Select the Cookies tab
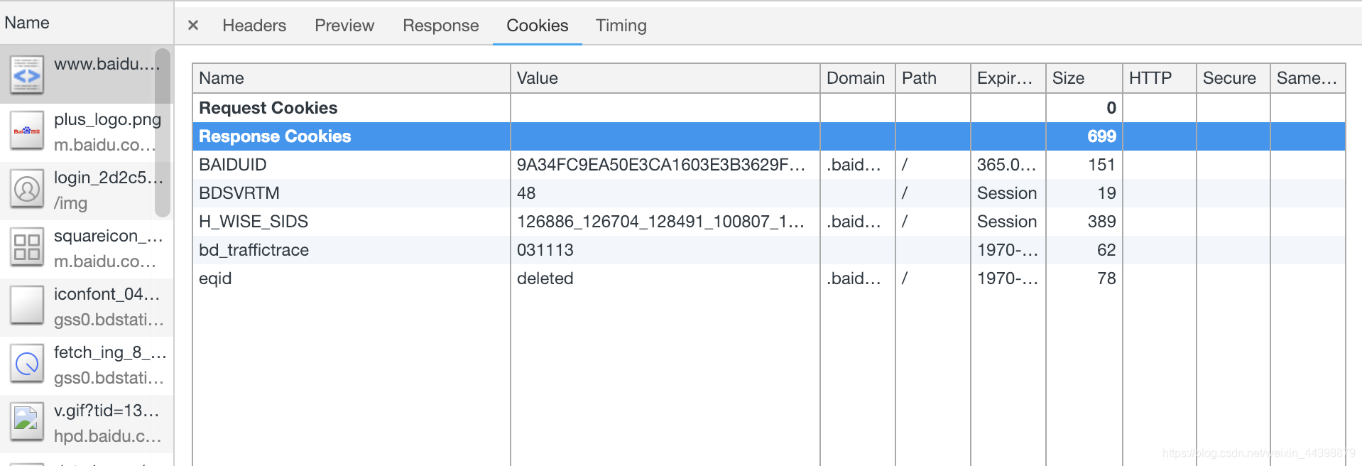This screenshot has width=1362, height=466. point(538,26)
